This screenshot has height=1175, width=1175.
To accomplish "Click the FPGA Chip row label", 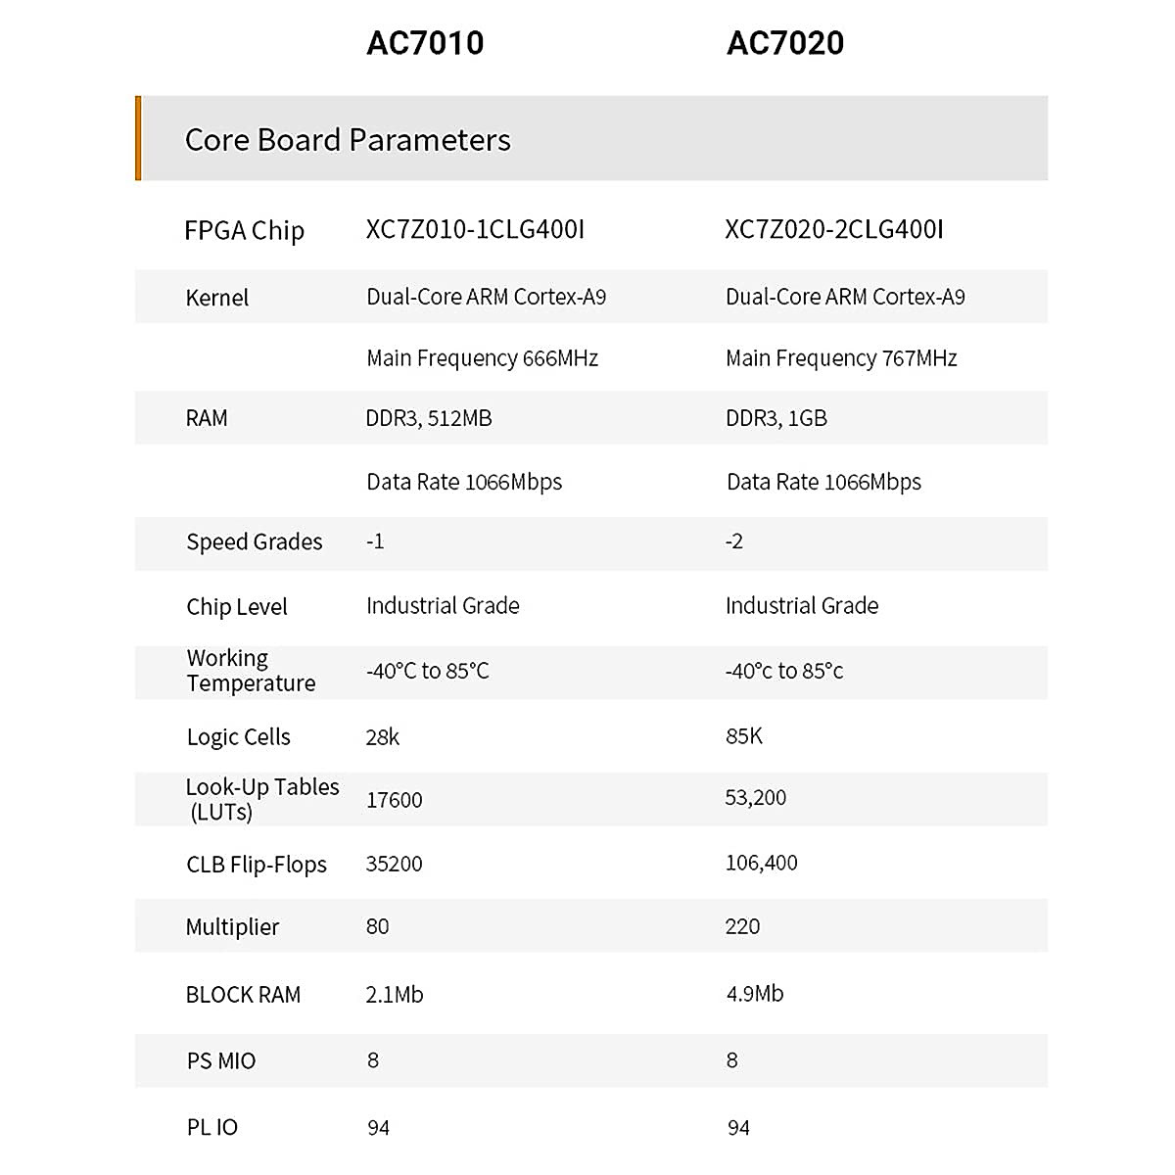I will click(x=244, y=231).
